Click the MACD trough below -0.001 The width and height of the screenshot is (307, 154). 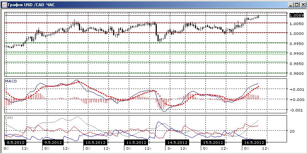pyautogui.click(x=164, y=111)
